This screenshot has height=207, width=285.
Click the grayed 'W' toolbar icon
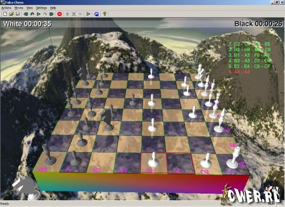tap(80, 14)
